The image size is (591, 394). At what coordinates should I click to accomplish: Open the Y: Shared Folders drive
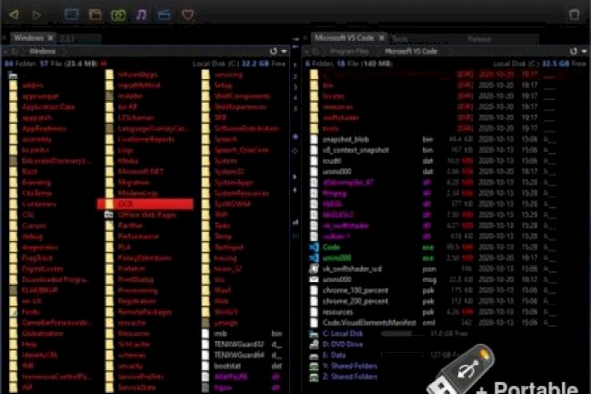click(350, 366)
